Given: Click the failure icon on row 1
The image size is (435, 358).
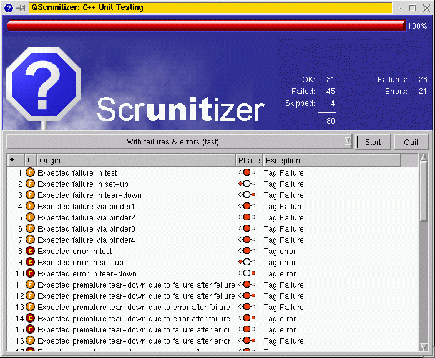Looking at the screenshot, I should coord(30,172).
